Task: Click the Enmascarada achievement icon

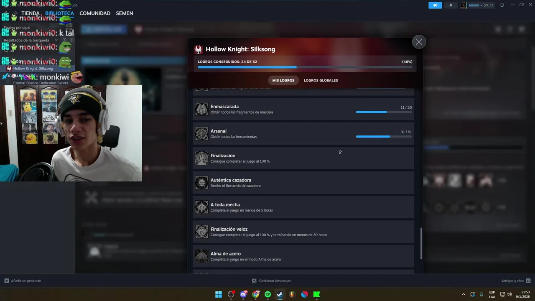Action: (x=201, y=109)
